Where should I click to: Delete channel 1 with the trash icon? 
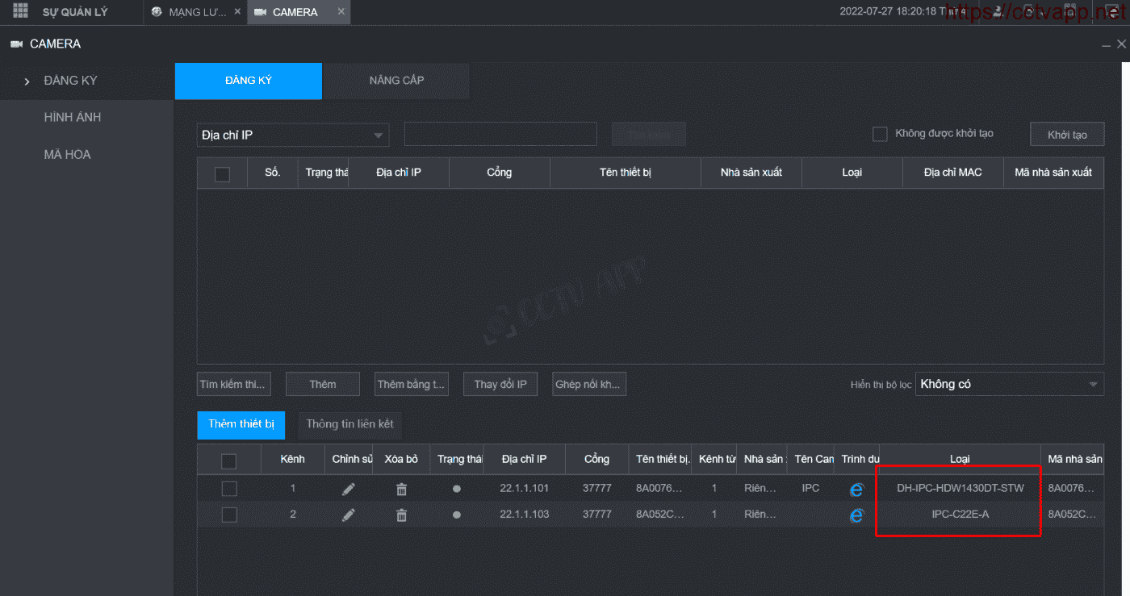pyautogui.click(x=401, y=489)
